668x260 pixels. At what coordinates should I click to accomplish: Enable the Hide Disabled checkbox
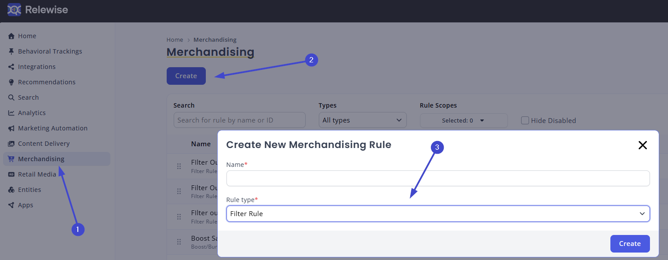(x=525, y=120)
